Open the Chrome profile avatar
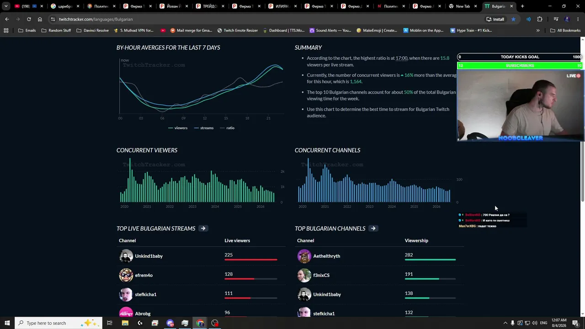The width and height of the screenshot is (585, 329). pyautogui.click(x=567, y=19)
